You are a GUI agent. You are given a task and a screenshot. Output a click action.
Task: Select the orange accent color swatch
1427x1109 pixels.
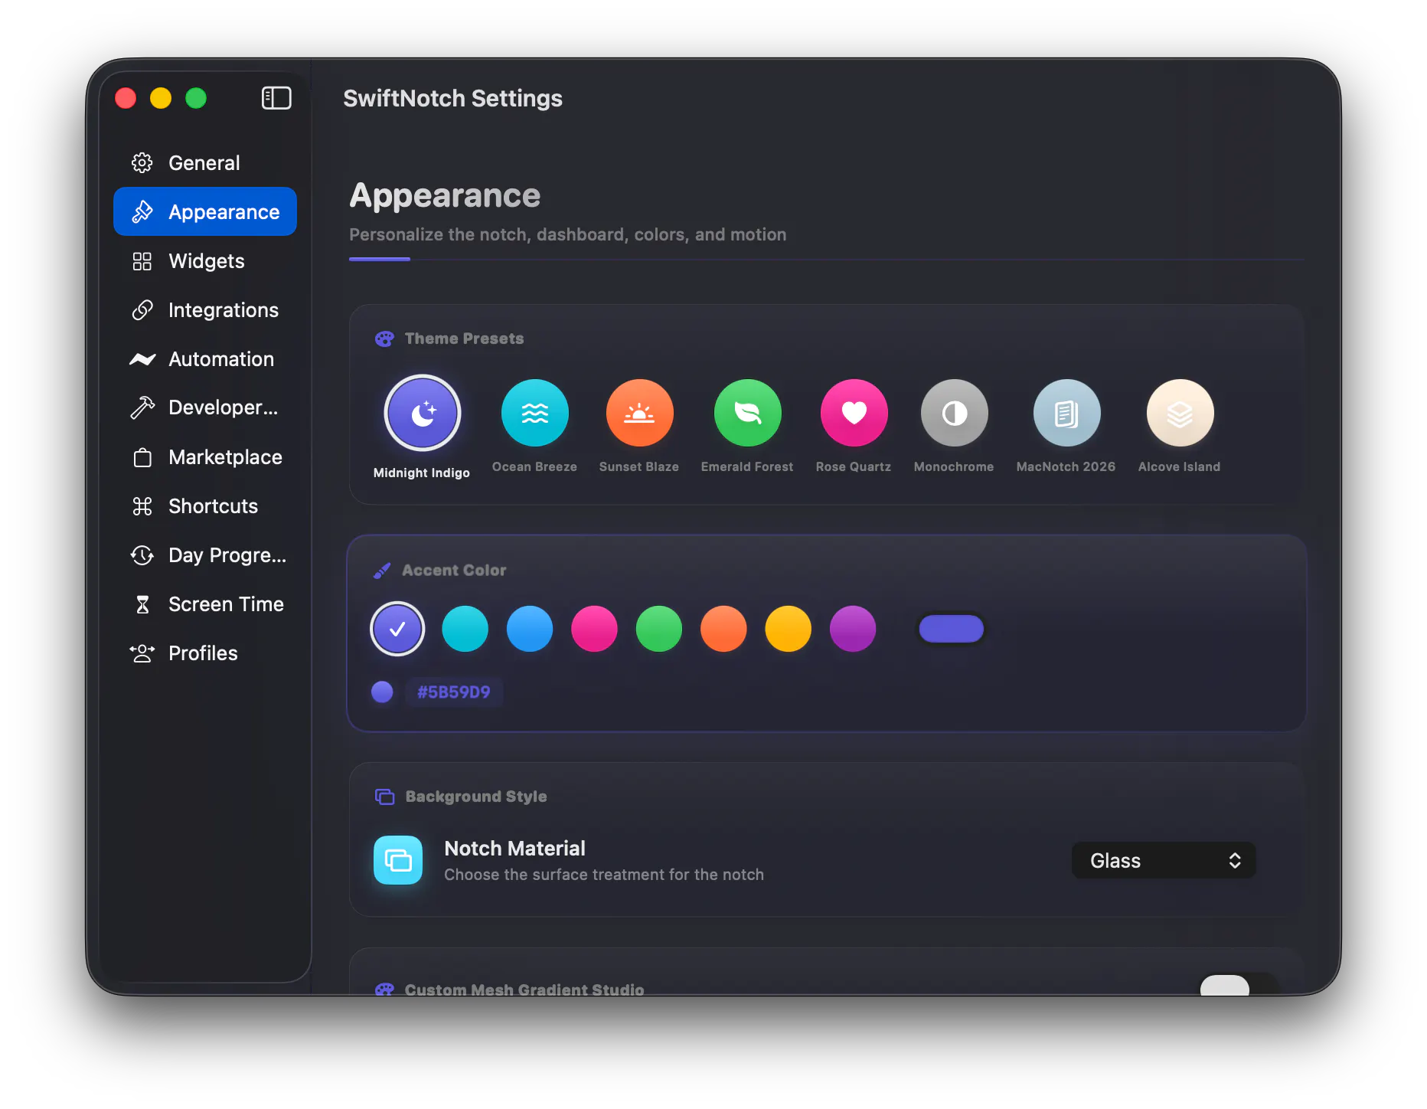tap(723, 629)
